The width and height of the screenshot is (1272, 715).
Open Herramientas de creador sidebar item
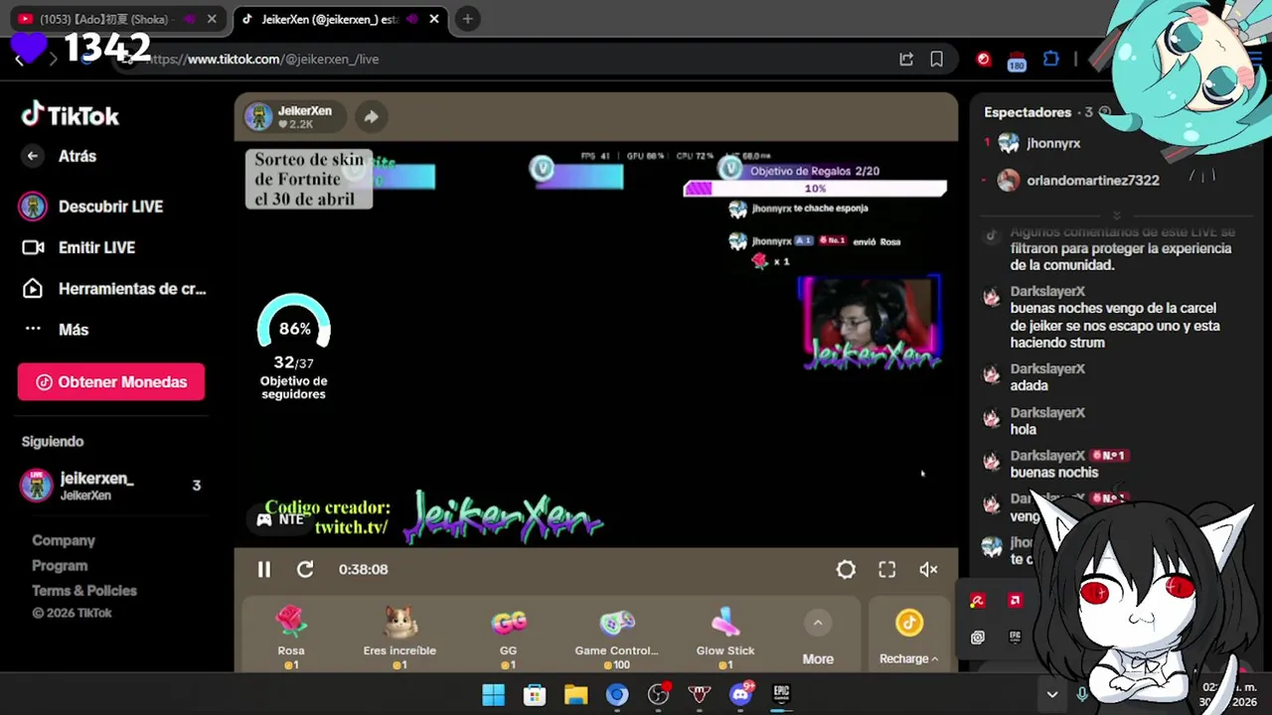(113, 289)
